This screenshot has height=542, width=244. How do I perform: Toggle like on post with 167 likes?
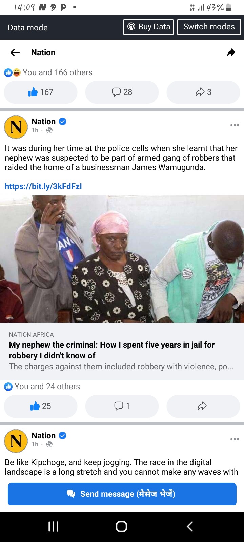[x=41, y=92]
